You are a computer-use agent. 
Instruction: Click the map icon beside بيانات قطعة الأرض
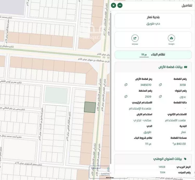click(185, 67)
